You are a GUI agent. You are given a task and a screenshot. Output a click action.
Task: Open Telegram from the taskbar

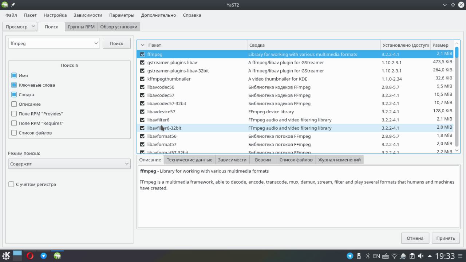coord(44,256)
